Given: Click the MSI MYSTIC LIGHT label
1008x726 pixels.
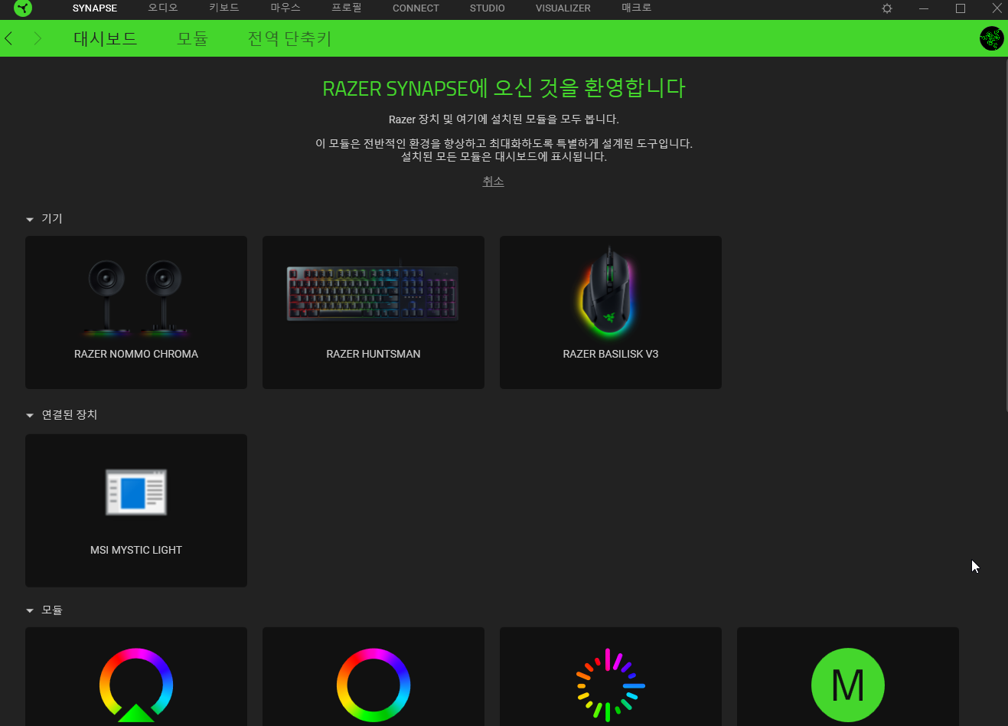Looking at the screenshot, I should 136,550.
